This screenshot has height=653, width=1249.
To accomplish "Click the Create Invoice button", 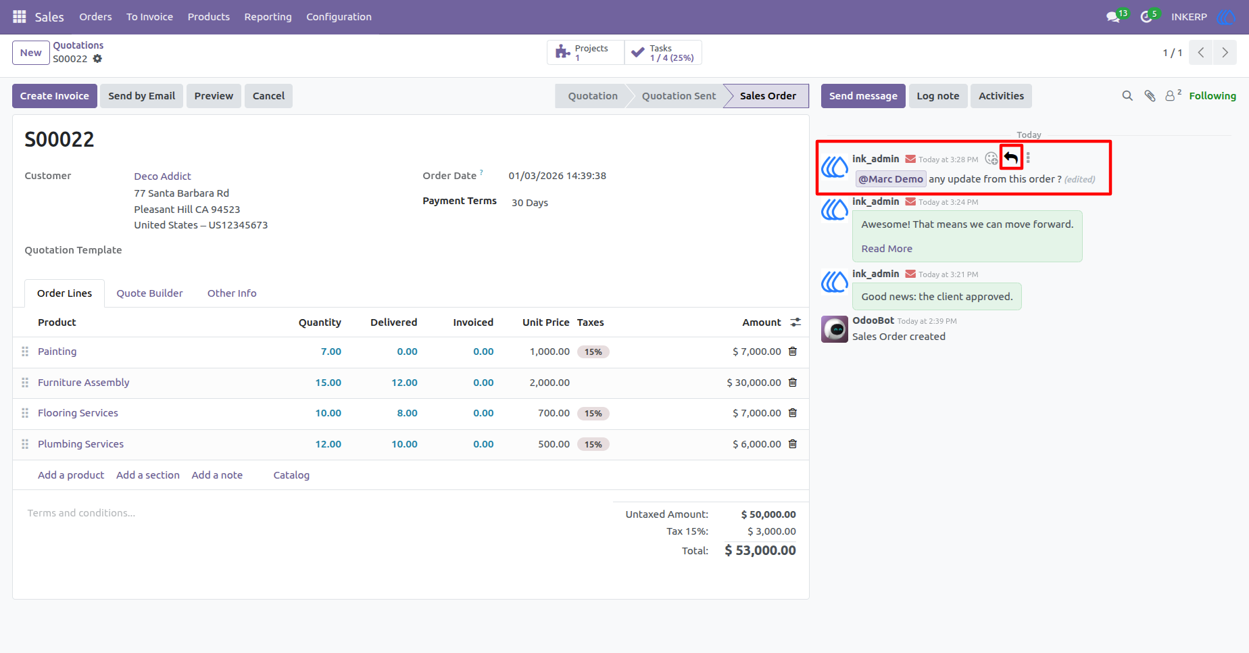I will pyautogui.click(x=55, y=96).
